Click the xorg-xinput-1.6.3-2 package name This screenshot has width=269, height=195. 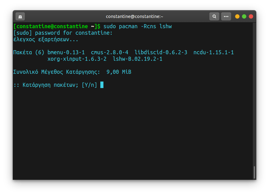pos(77,59)
